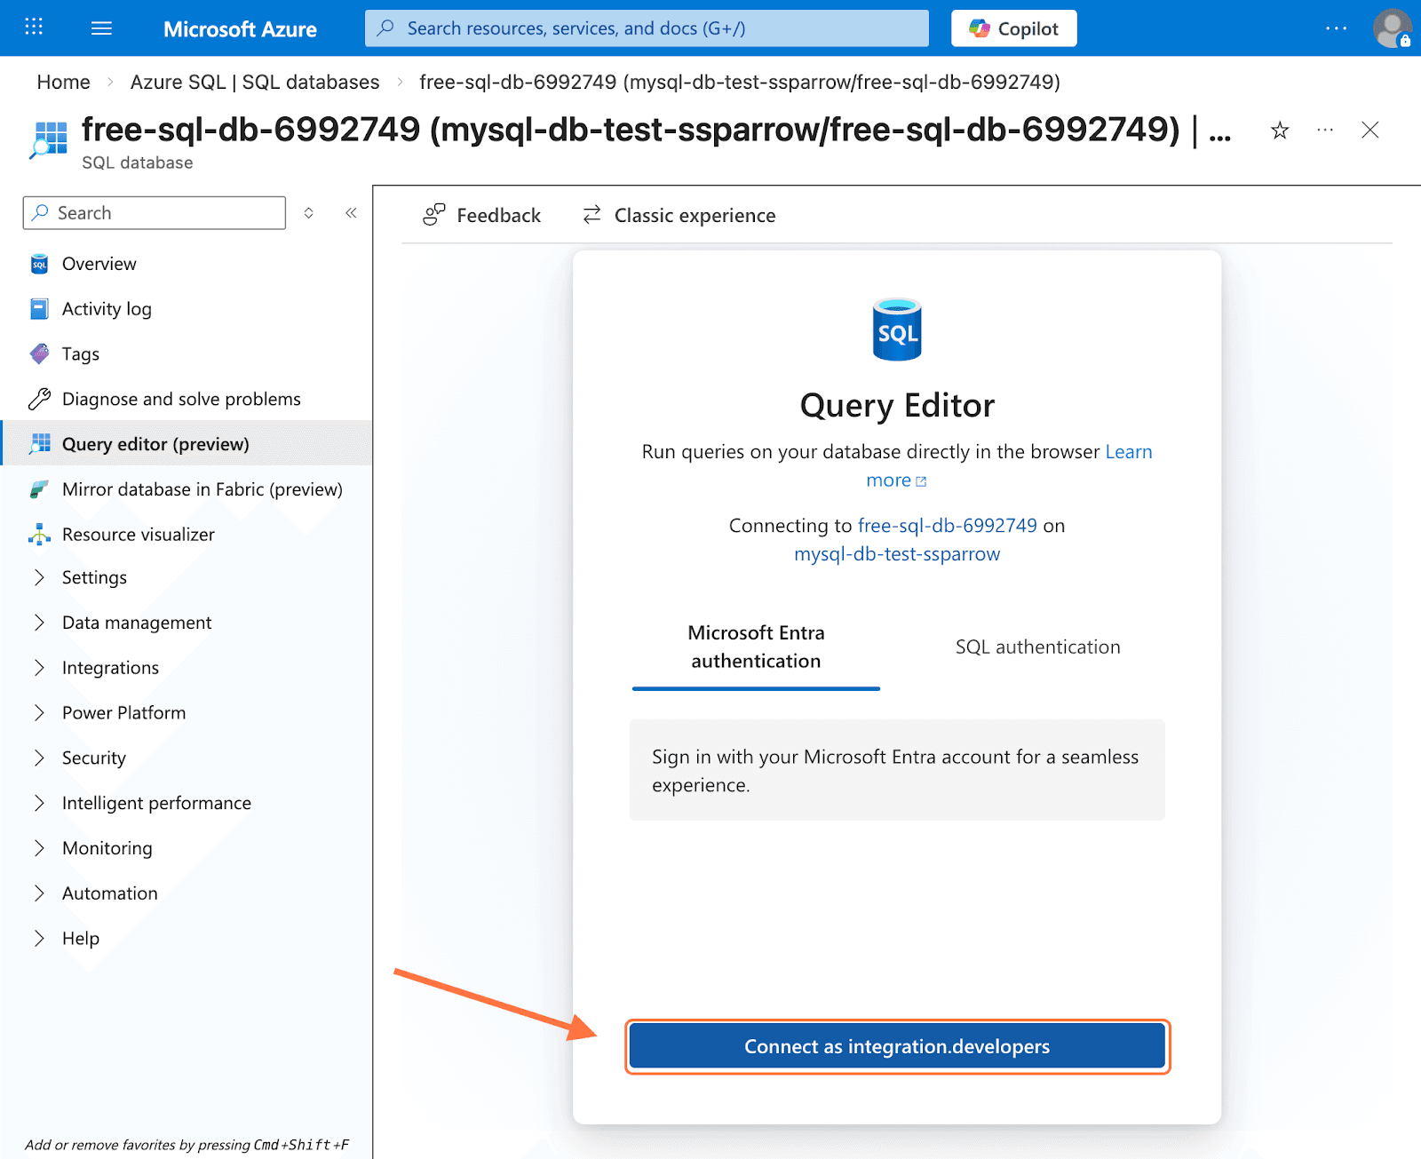
Task: Click the sidebar Search field
Action: (x=155, y=213)
